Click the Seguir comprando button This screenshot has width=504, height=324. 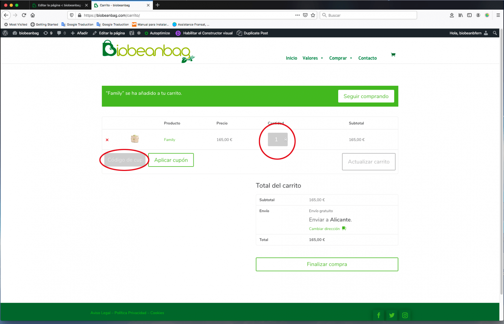coord(366,96)
